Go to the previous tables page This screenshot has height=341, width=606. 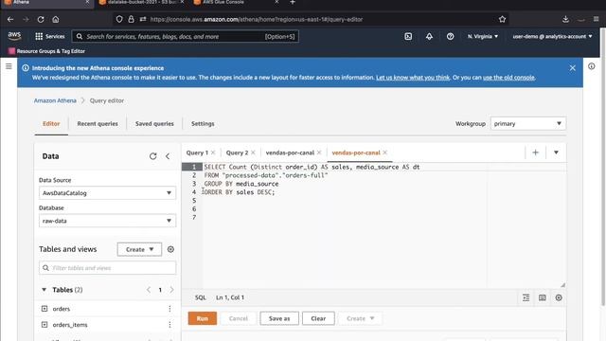click(149, 290)
